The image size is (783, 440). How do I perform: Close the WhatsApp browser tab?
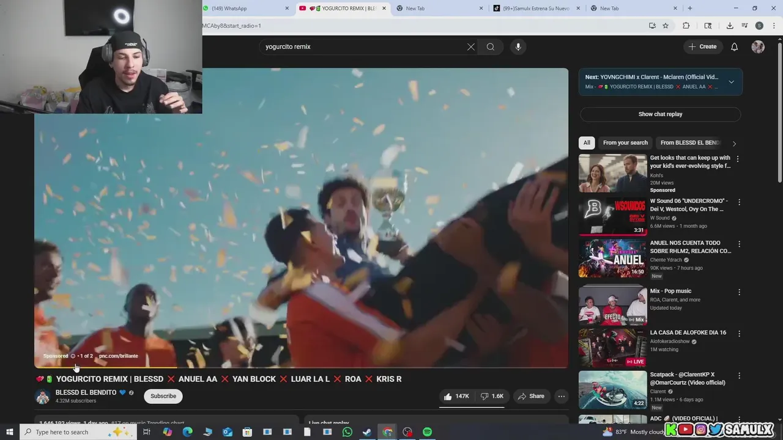tap(287, 9)
